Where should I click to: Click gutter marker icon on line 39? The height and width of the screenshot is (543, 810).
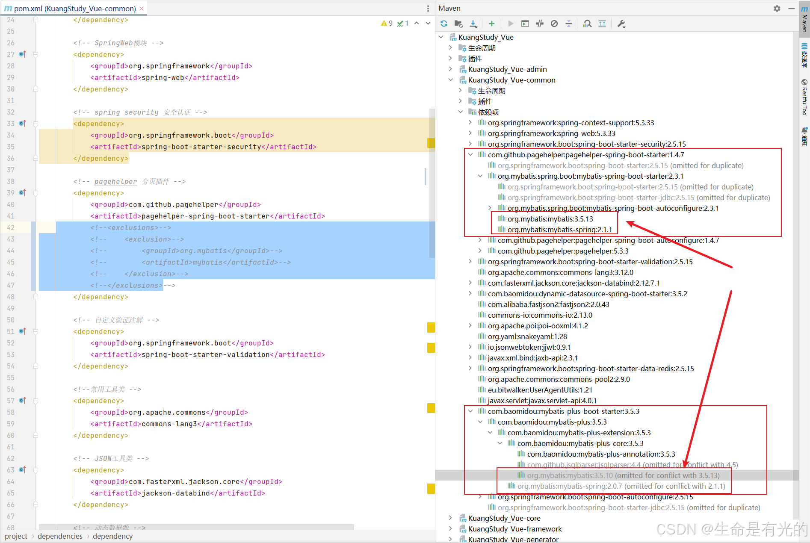22,193
